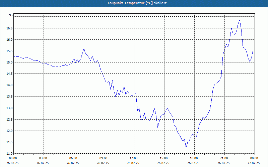Image resolution: width=268 pixels, height=167 pixels.
Task: Click the 09:00 time label
Action: pyautogui.click(x=104, y=158)
